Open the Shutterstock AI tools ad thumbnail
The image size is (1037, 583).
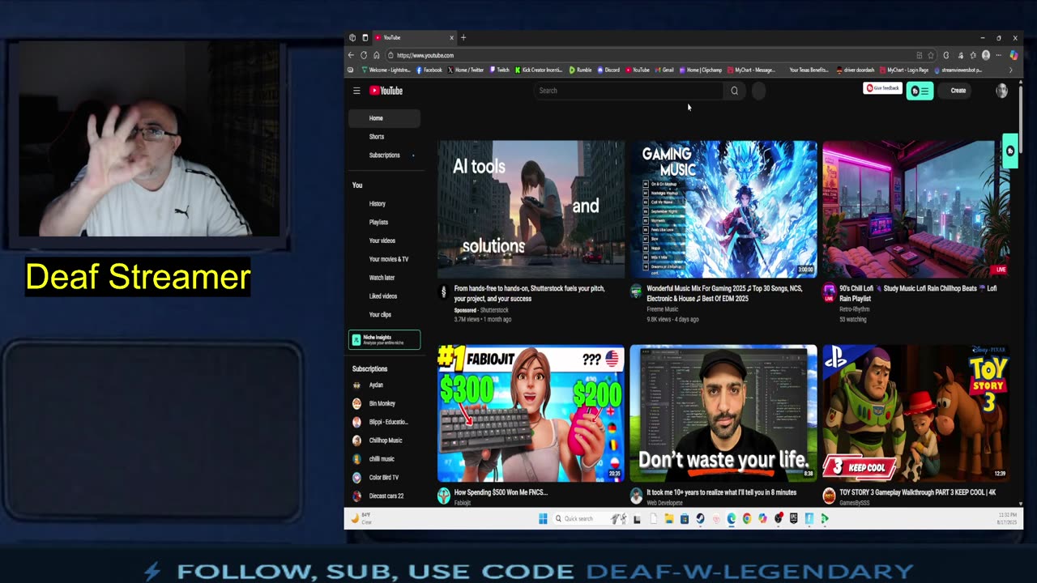531,209
